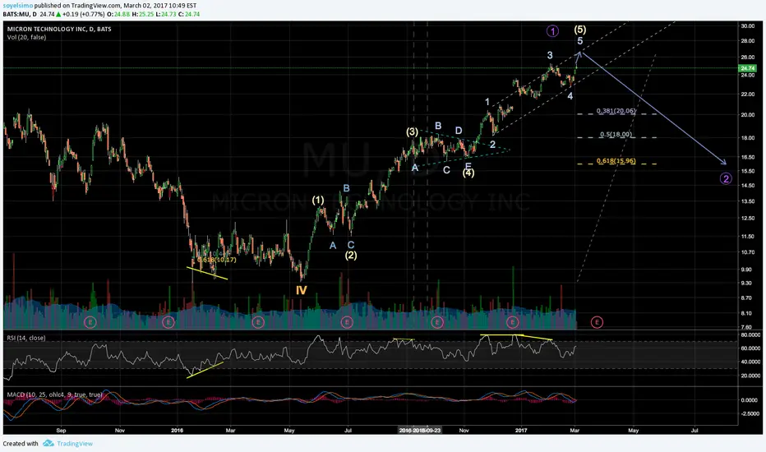Click the 2016 label on the time axis
766x452 pixels.
(x=177, y=431)
